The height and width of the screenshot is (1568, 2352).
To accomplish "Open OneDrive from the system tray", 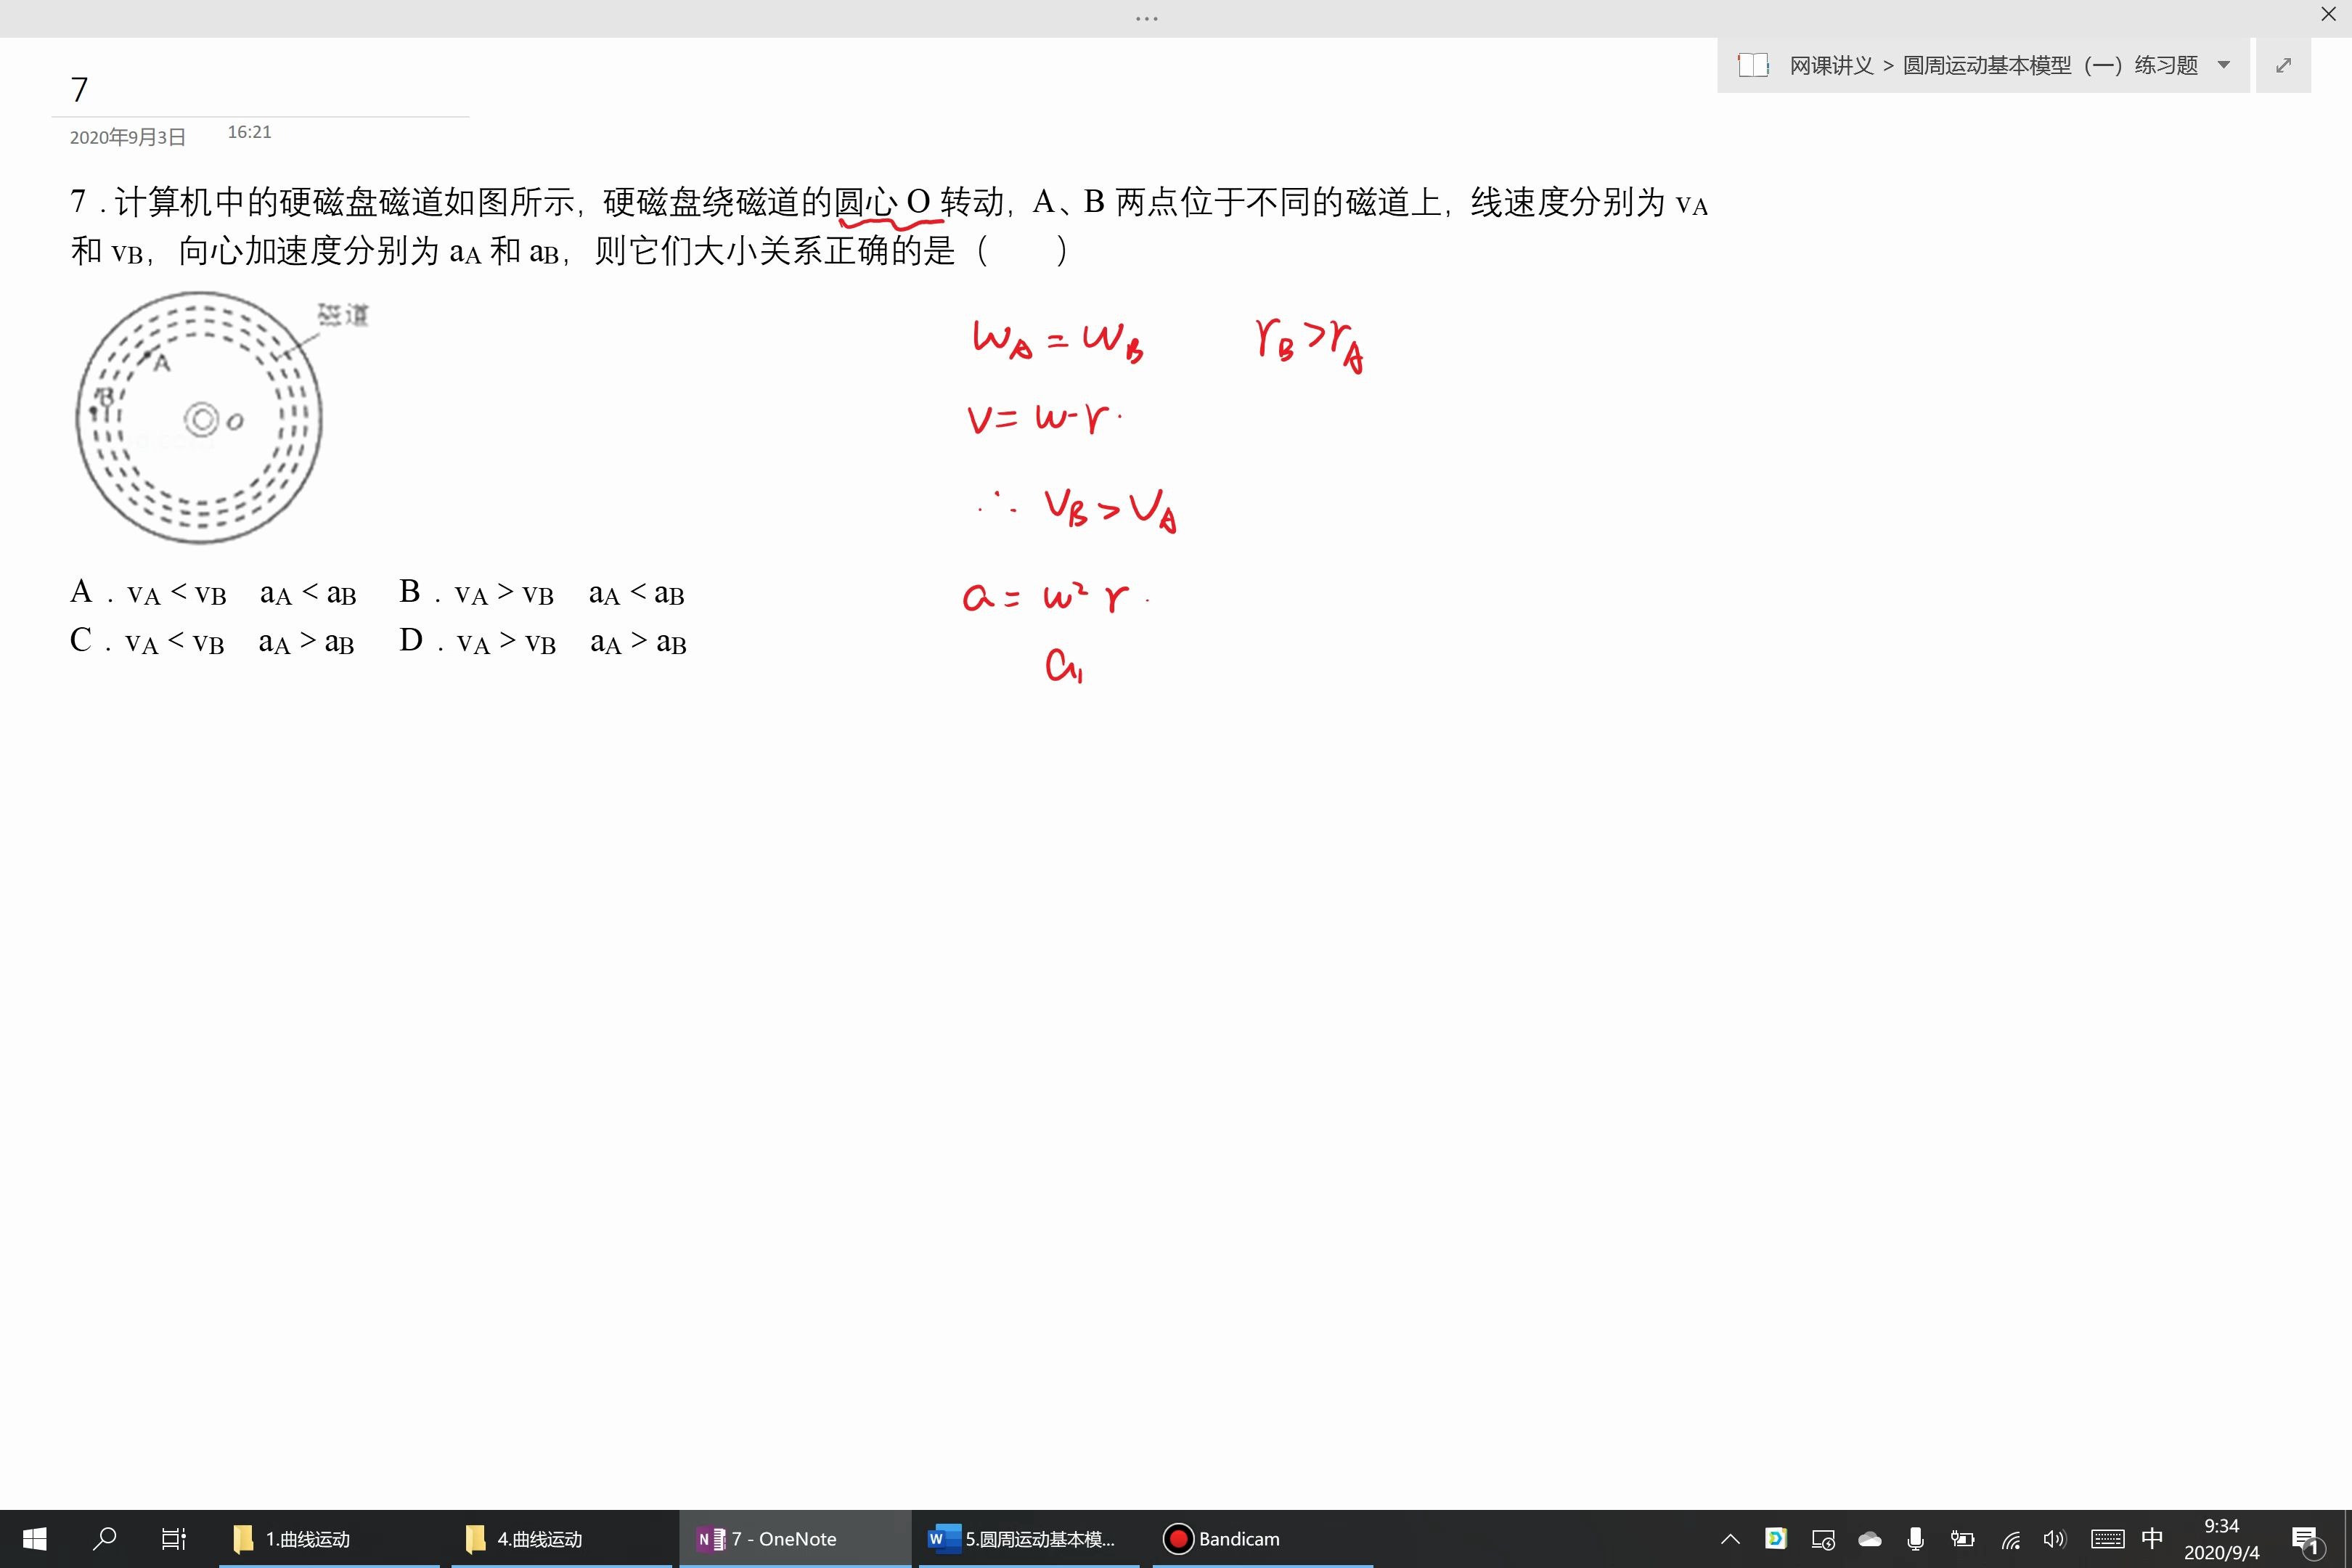I will 1868,1539.
